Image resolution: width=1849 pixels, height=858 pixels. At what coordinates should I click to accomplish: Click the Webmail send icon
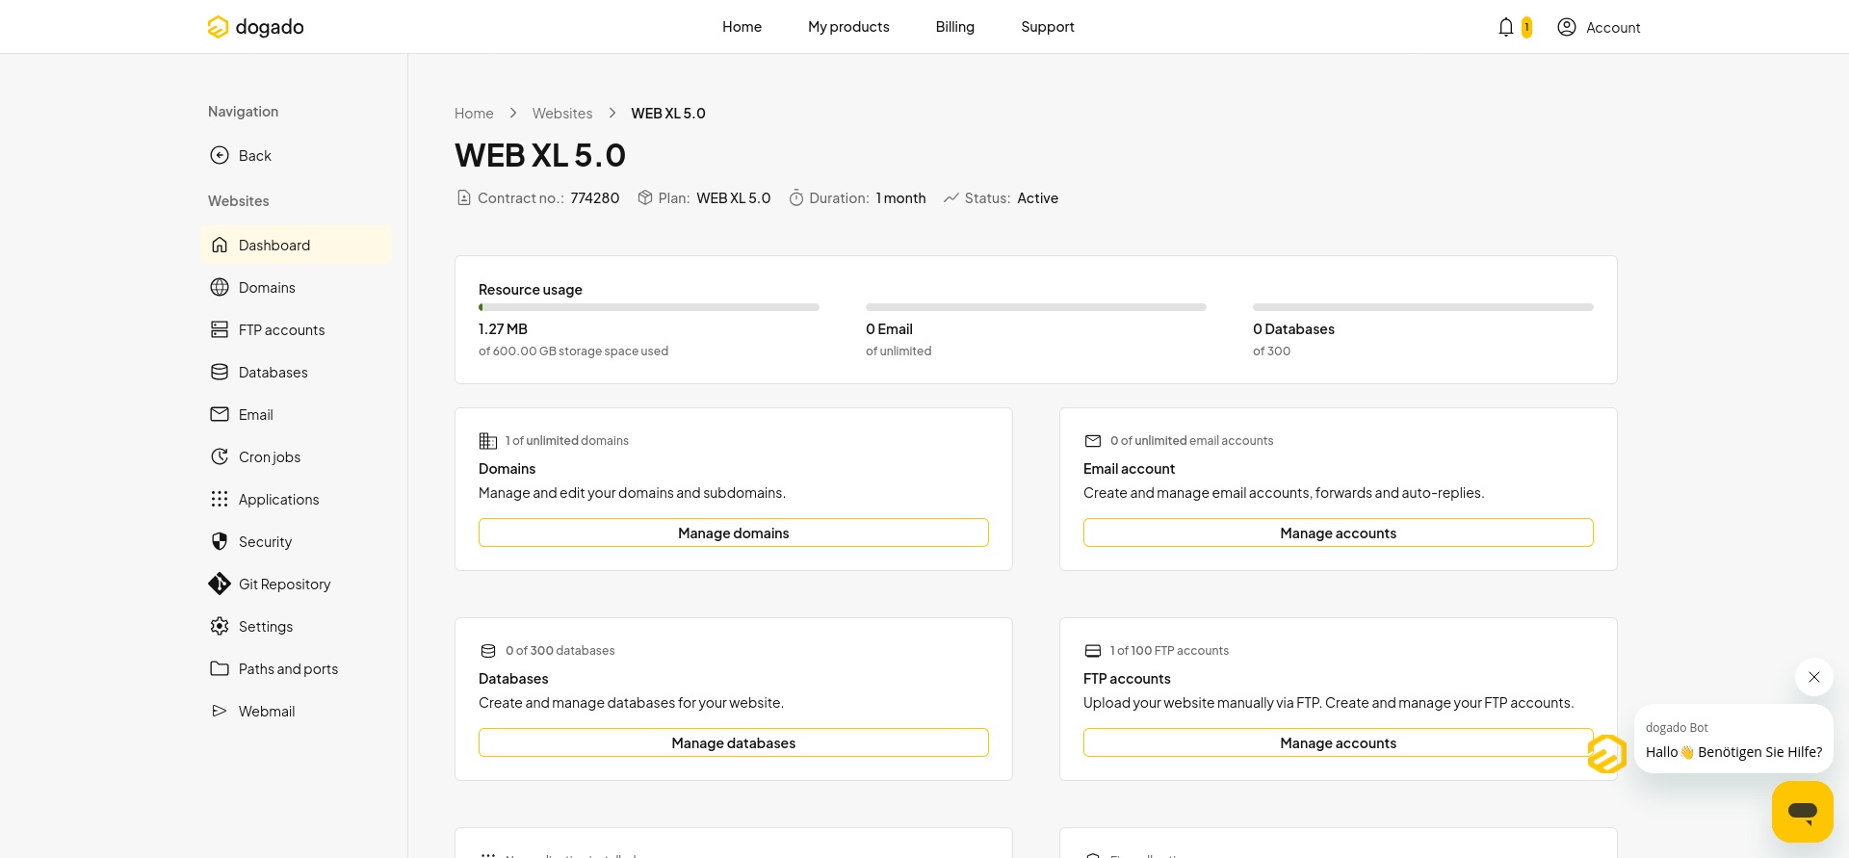(x=220, y=711)
